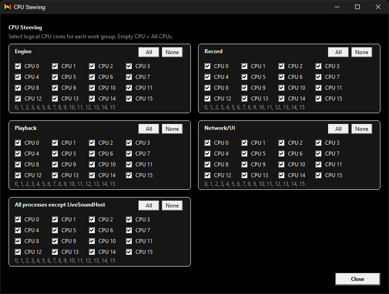
Task: Toggle CPU 14 in the Record group
Action: tap(281, 99)
